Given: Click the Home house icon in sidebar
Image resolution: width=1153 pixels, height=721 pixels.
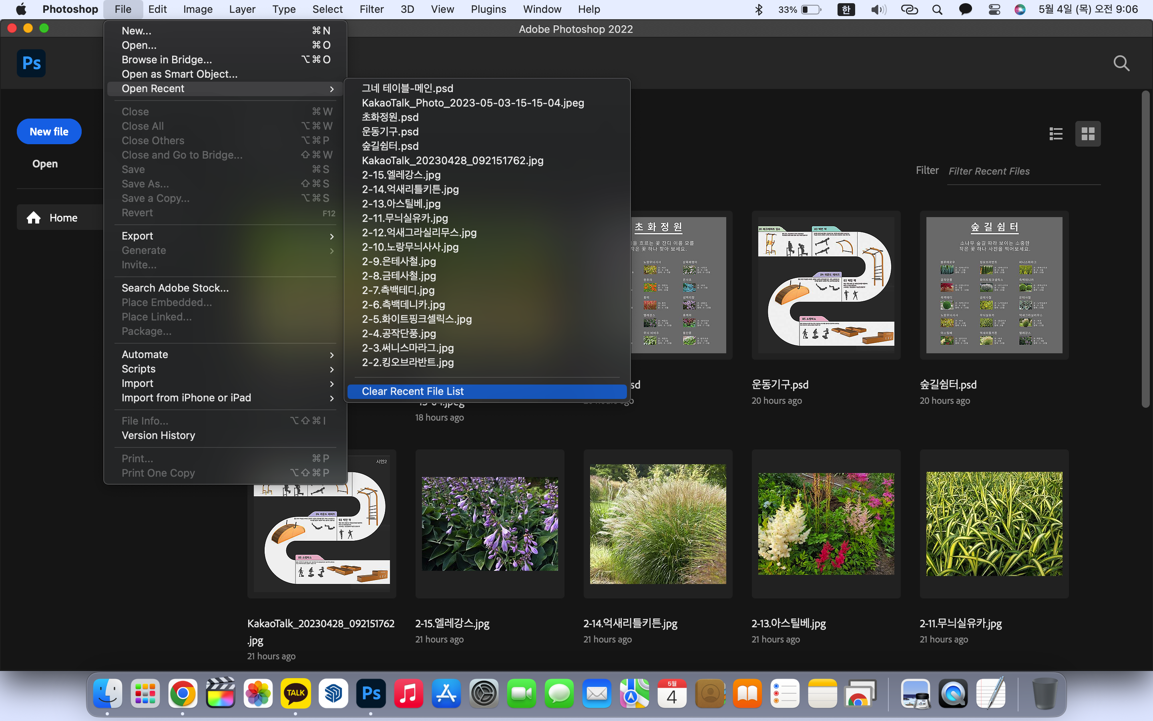Looking at the screenshot, I should pos(33,218).
